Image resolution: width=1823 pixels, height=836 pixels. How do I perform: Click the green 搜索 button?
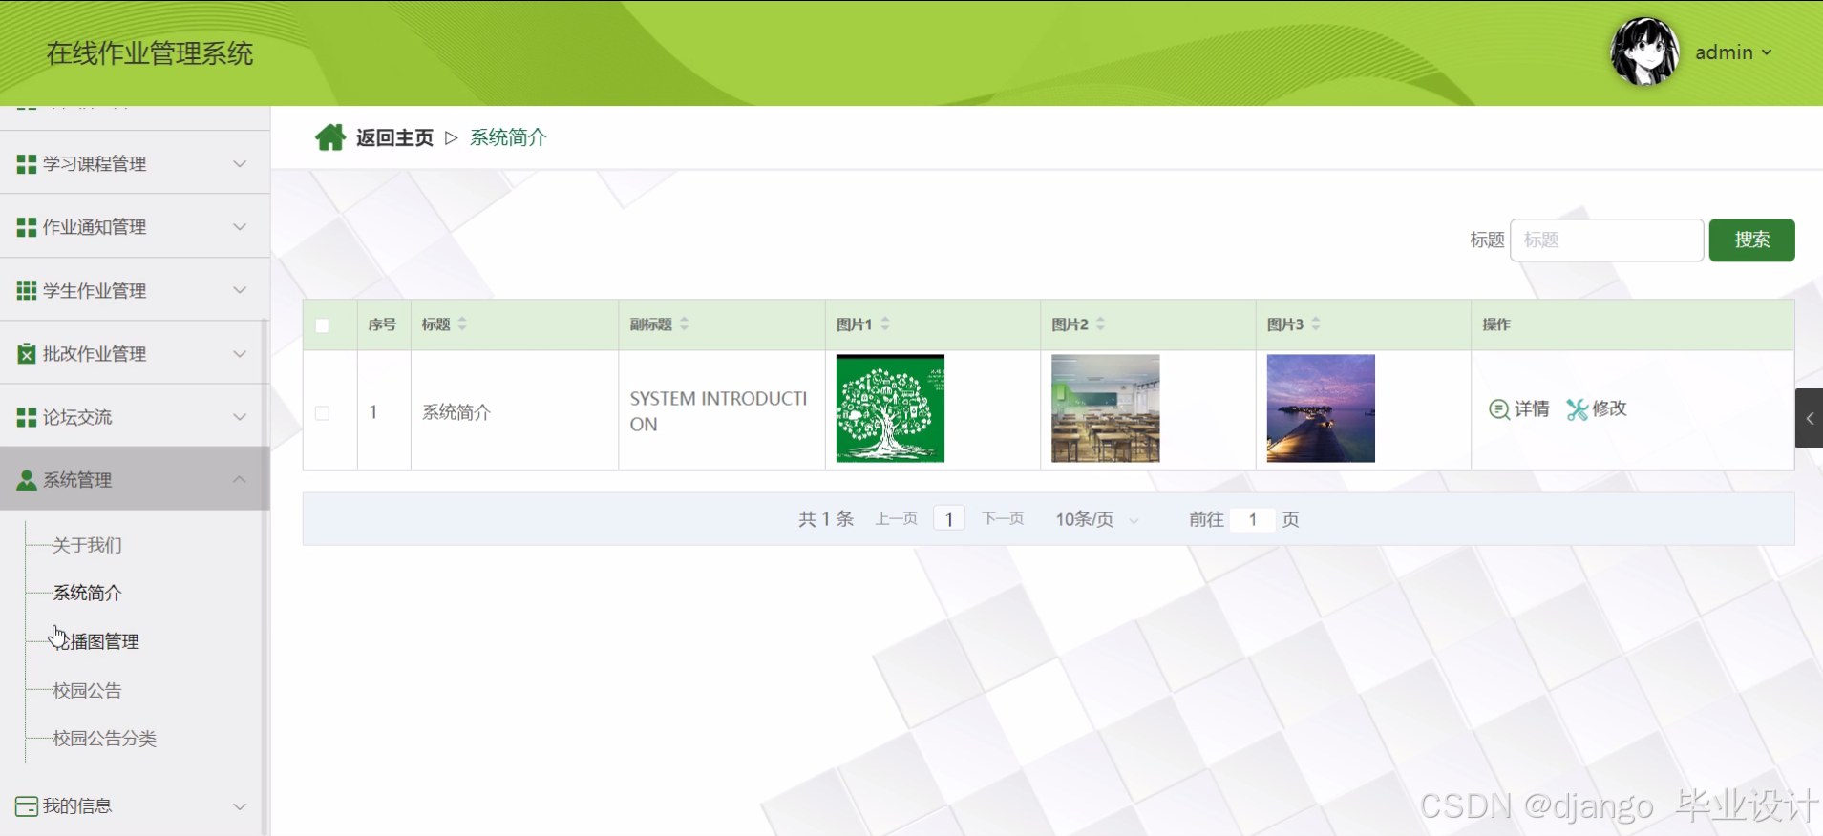[1751, 240]
